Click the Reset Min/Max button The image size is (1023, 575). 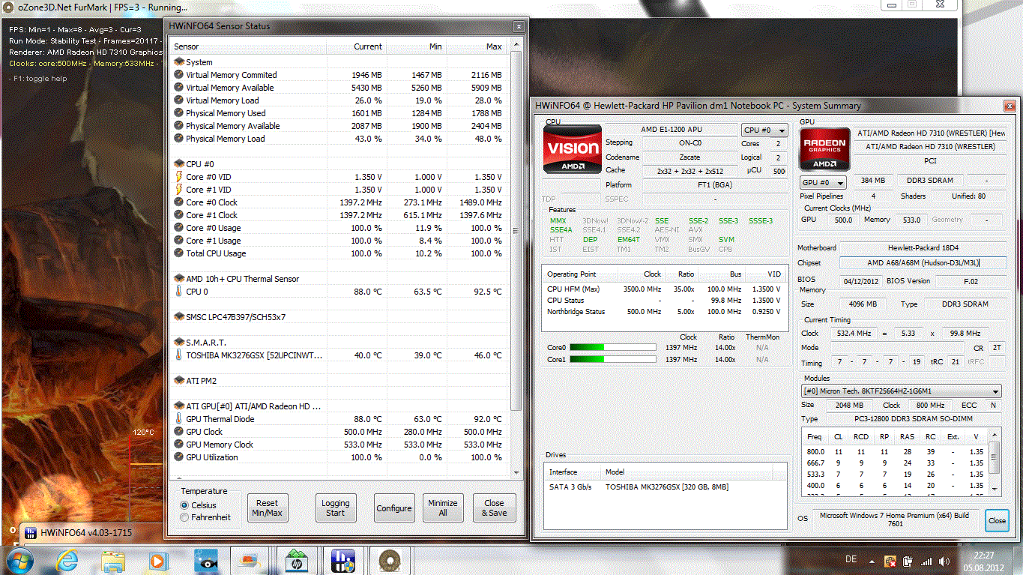coord(267,508)
